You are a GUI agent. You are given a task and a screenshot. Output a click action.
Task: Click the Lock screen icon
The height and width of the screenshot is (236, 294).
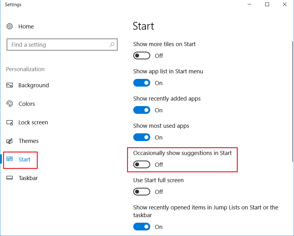(10, 122)
